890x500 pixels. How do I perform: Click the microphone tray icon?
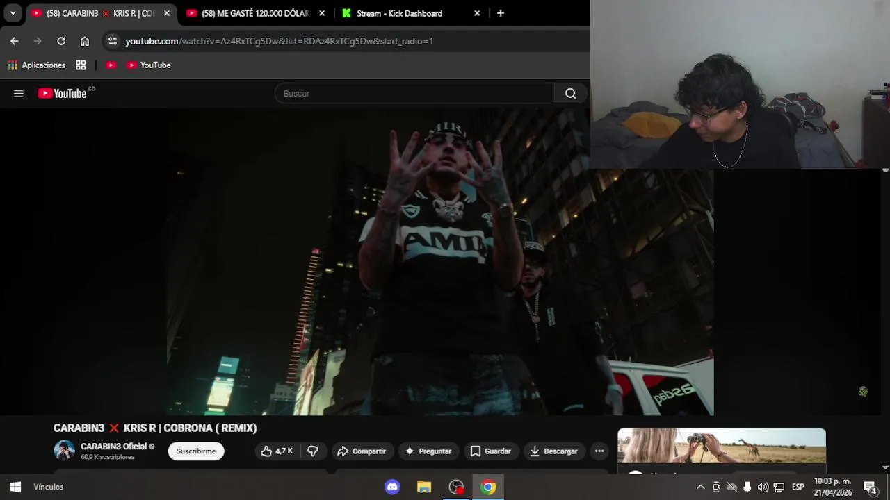point(747,487)
